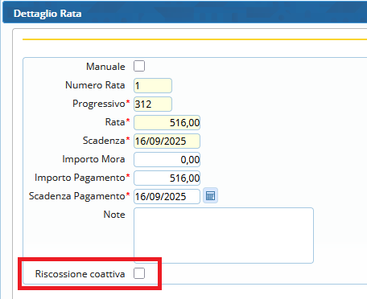Click the Dettaglio Rata title bar
The image size is (367, 299).
(x=184, y=13)
